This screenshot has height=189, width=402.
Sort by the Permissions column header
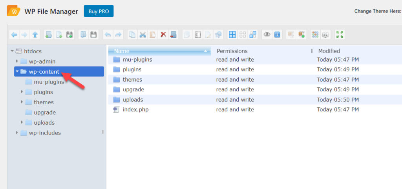tap(261, 51)
